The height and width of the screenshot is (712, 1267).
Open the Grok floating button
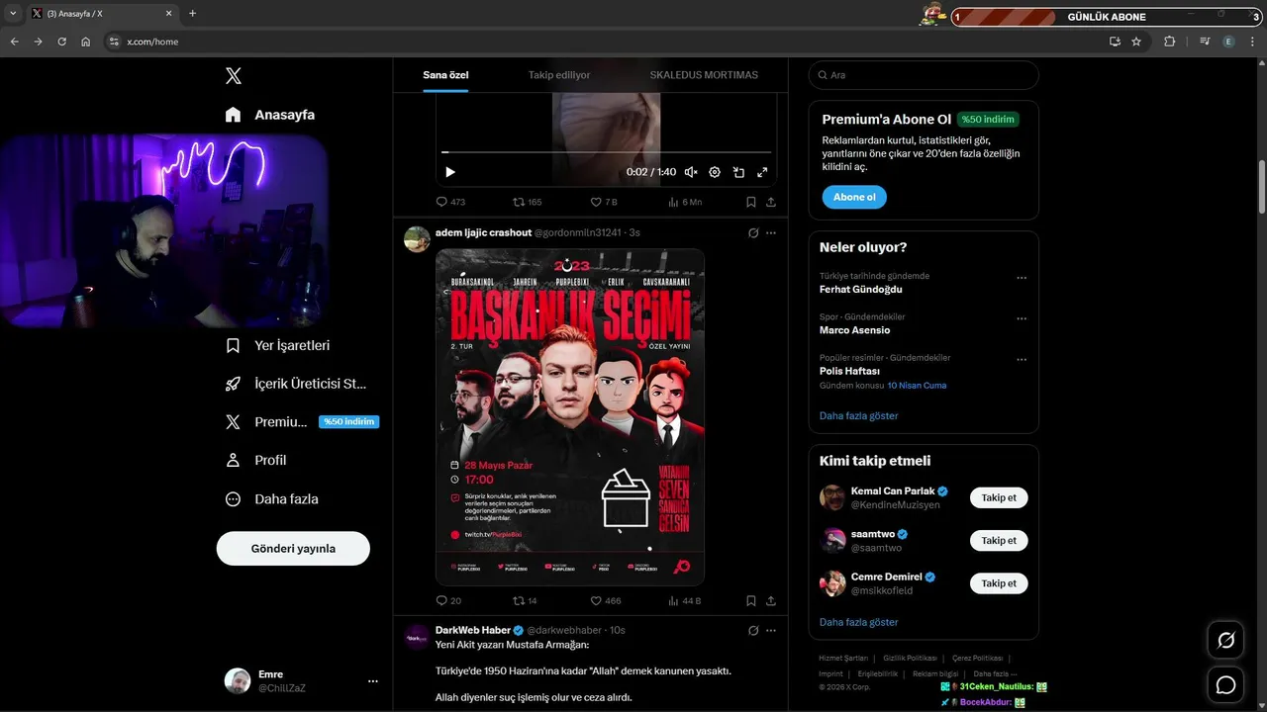[x=1225, y=641]
